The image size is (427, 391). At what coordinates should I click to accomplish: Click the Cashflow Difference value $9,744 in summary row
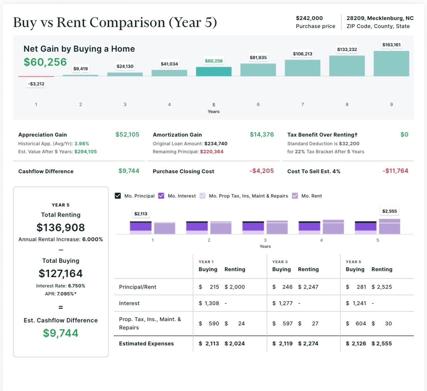(129, 171)
